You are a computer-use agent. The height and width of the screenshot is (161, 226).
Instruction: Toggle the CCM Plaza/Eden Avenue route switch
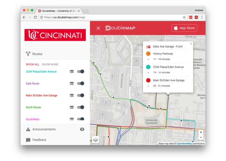click(81, 71)
